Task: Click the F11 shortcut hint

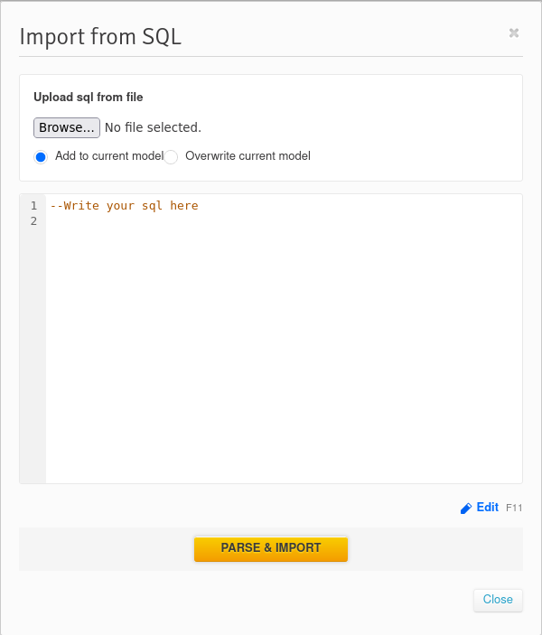Action: [514, 508]
